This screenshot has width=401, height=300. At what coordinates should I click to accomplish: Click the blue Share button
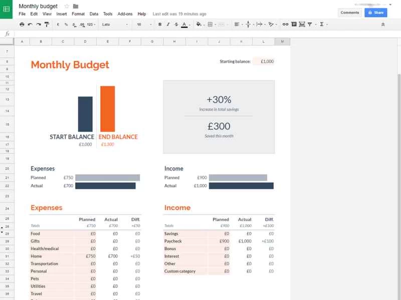pos(375,12)
